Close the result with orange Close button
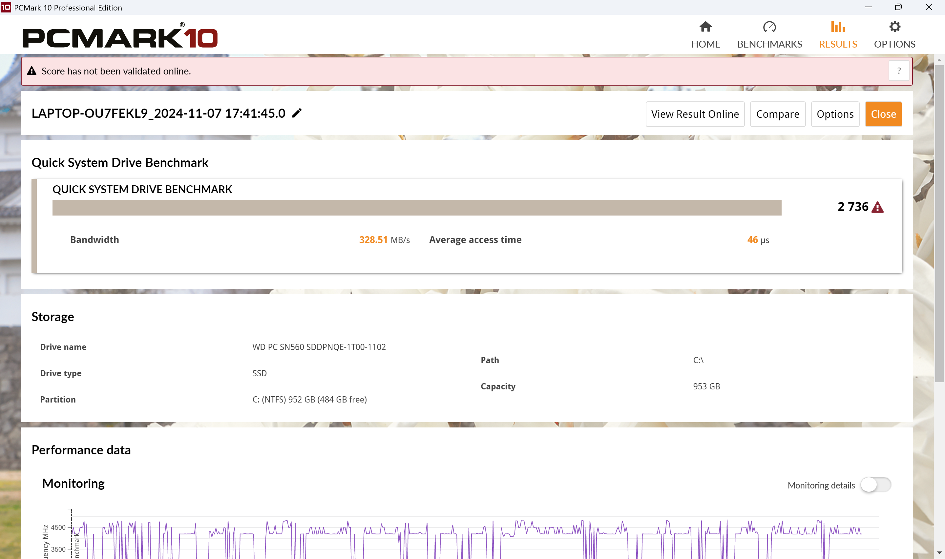 [883, 114]
